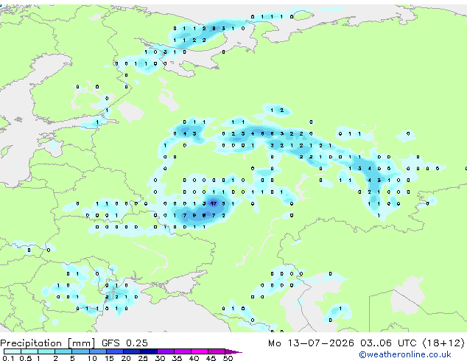467x361 pixels.
Task: Click the 0.5–1 mm legend color box
Action: [29, 351]
